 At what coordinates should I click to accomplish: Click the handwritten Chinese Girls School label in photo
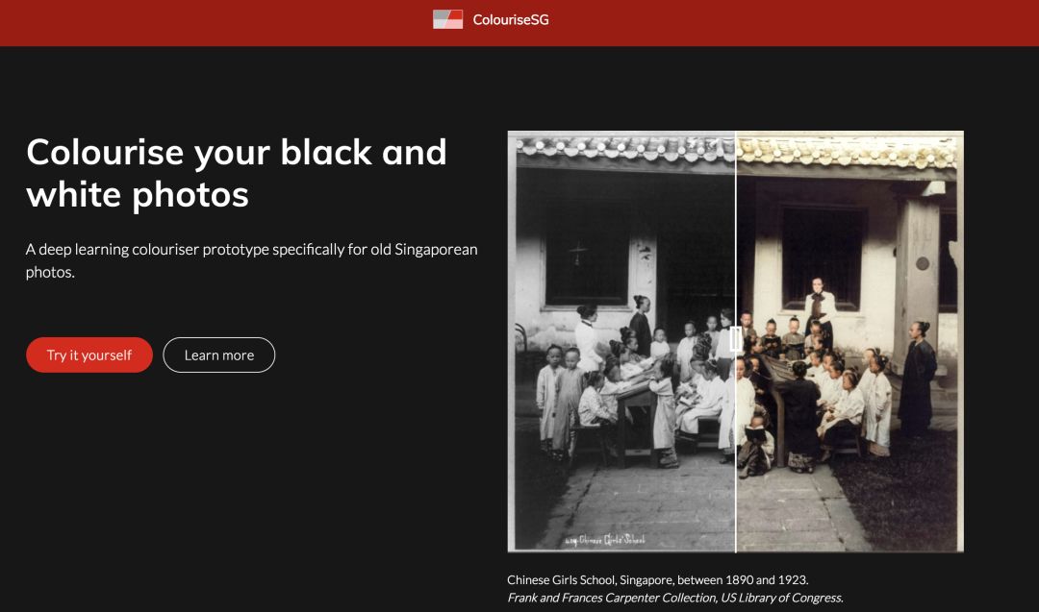[604, 539]
